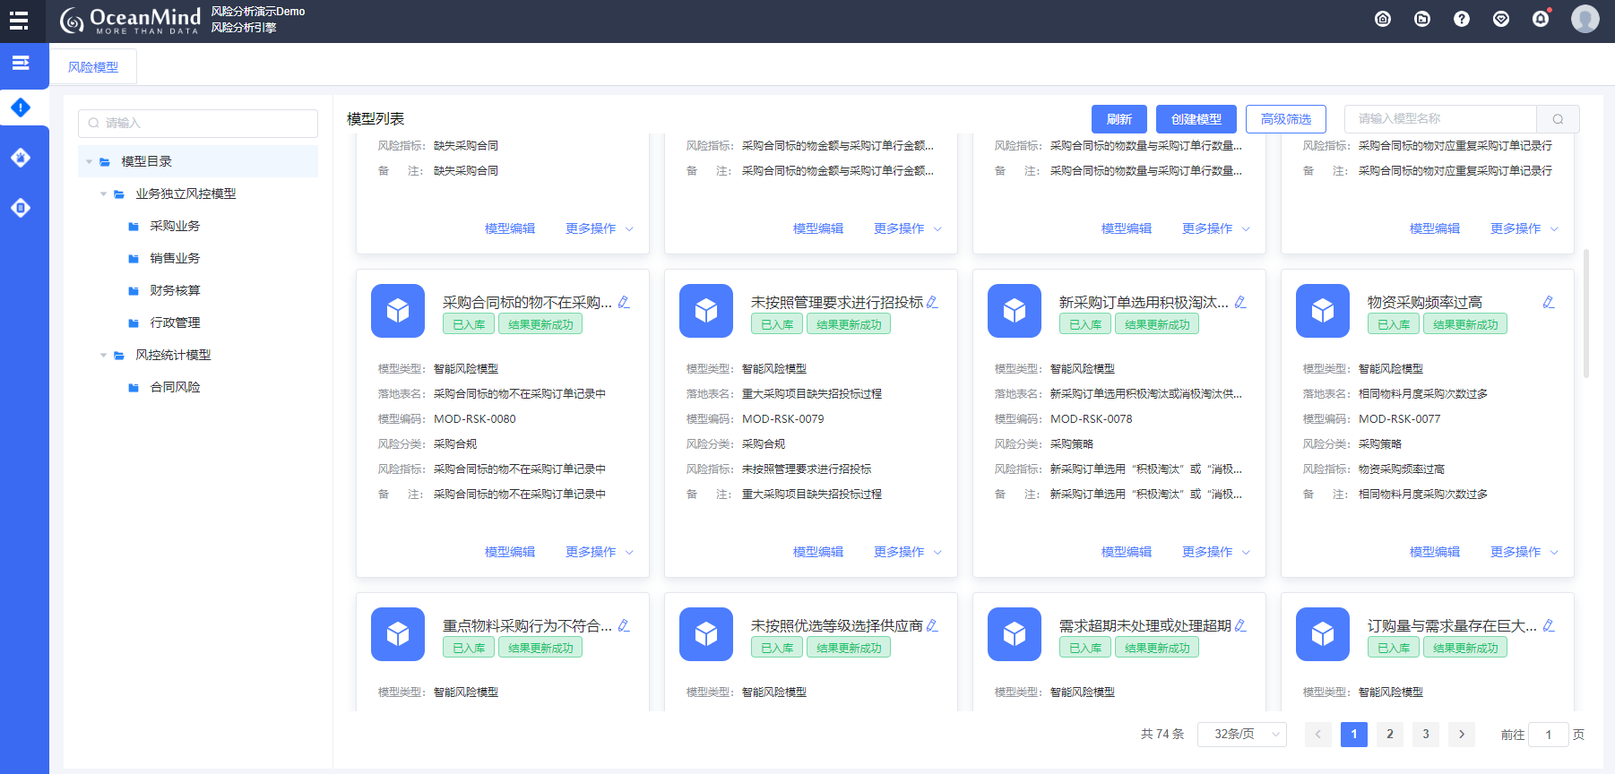The width and height of the screenshot is (1615, 774).
Task: Edit name of 订购量与需求量存在巨大 card
Action: pos(1549,626)
